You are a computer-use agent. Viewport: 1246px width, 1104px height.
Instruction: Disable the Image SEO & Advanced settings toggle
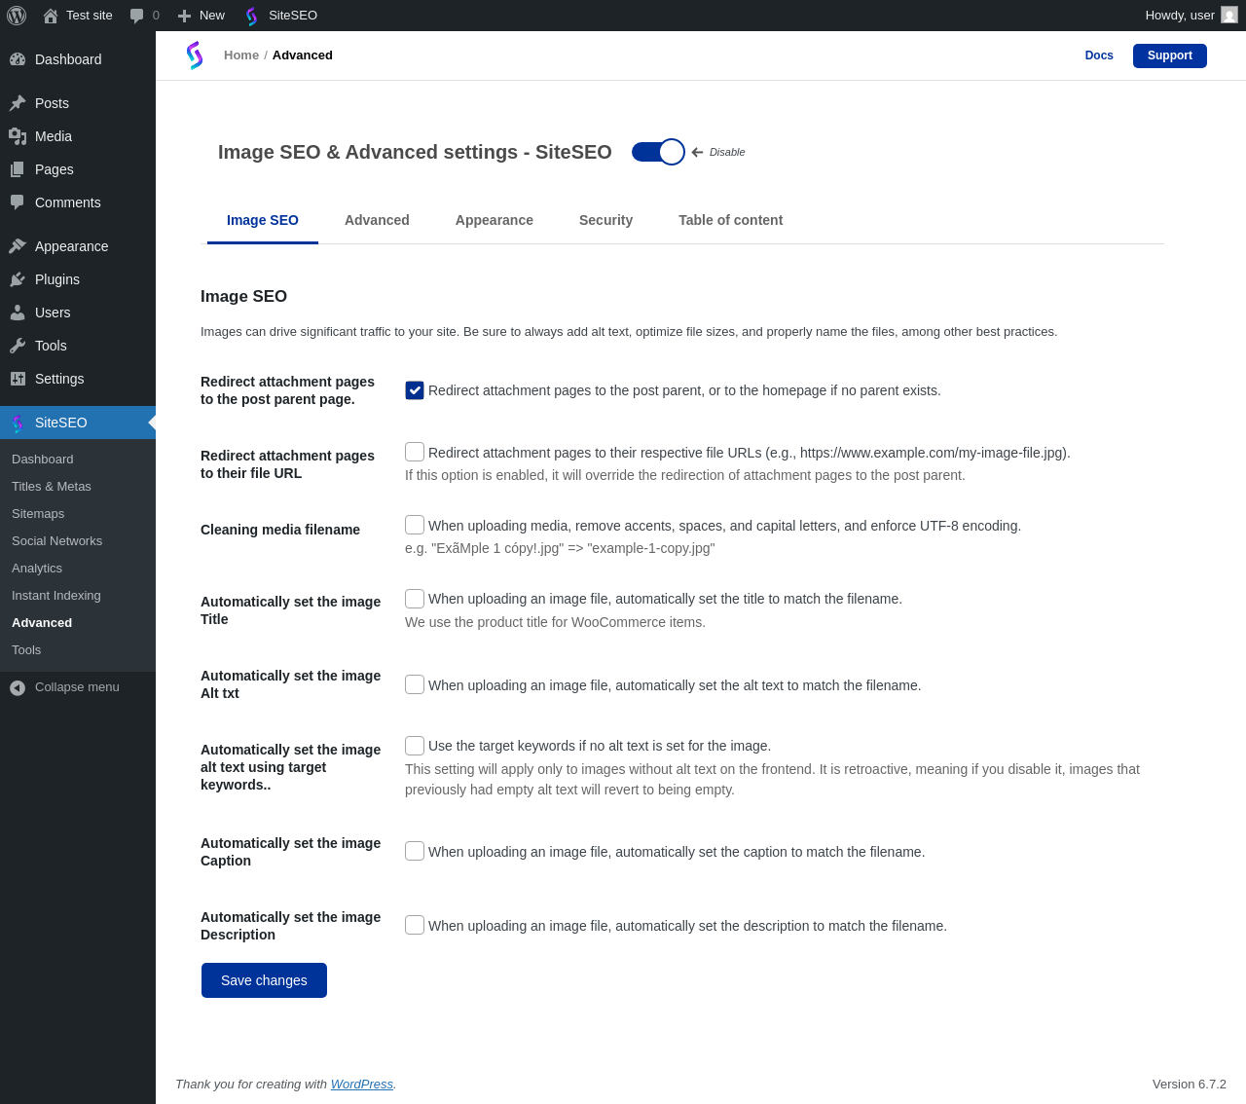point(658,152)
